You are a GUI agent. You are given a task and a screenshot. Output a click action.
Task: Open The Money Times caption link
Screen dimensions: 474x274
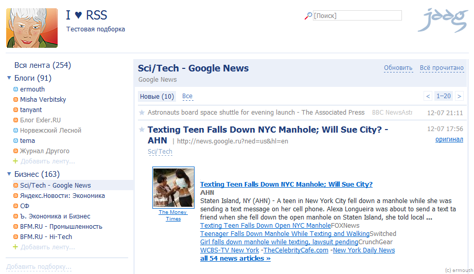point(173,215)
